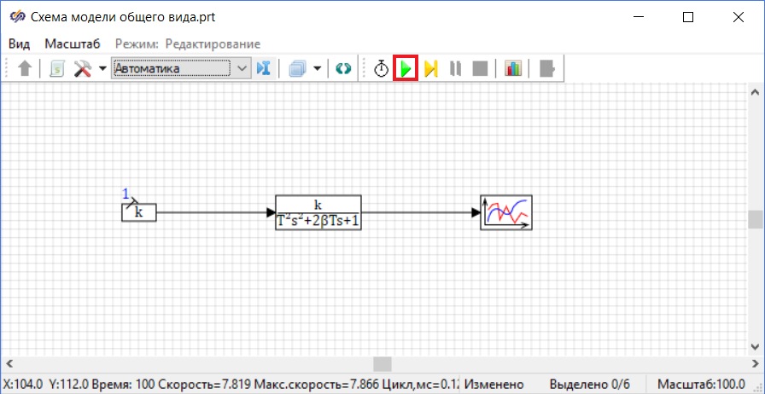Click the exit door icon in toolbar
765x394 pixels.
click(547, 69)
